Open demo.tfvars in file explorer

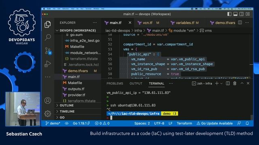point(78,71)
